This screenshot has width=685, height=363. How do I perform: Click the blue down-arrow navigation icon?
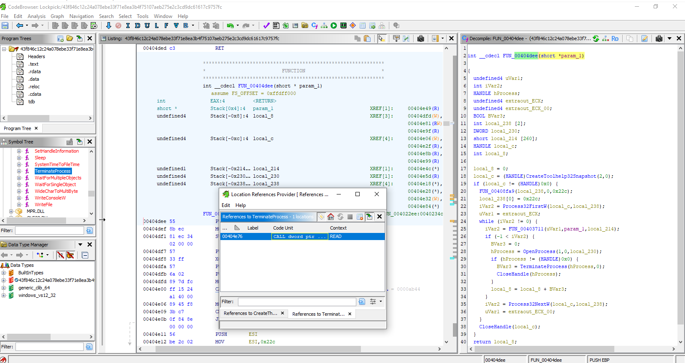click(109, 26)
